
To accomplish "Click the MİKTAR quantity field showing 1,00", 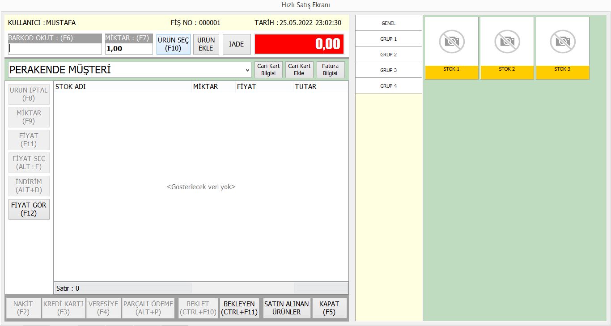I will [x=129, y=49].
